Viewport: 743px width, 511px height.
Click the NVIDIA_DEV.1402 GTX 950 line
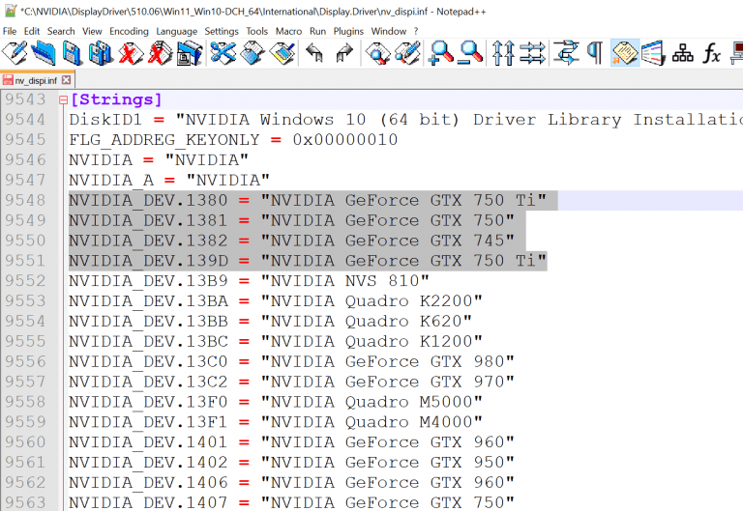click(x=291, y=463)
